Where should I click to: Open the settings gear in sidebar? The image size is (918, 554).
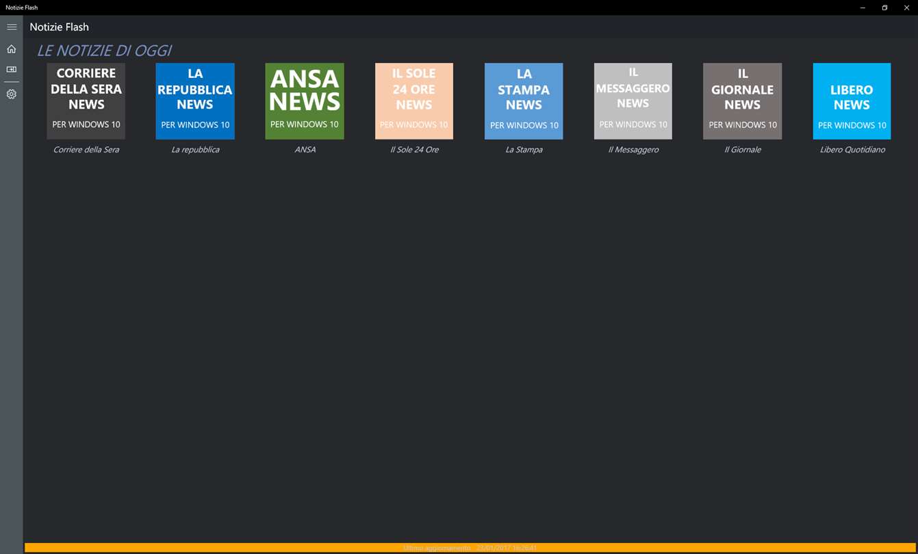click(x=12, y=94)
